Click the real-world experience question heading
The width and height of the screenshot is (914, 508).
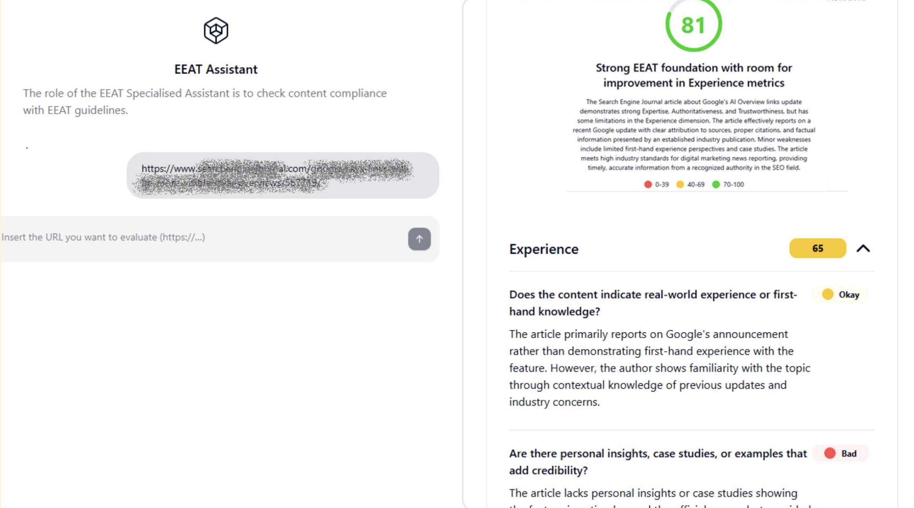653,303
